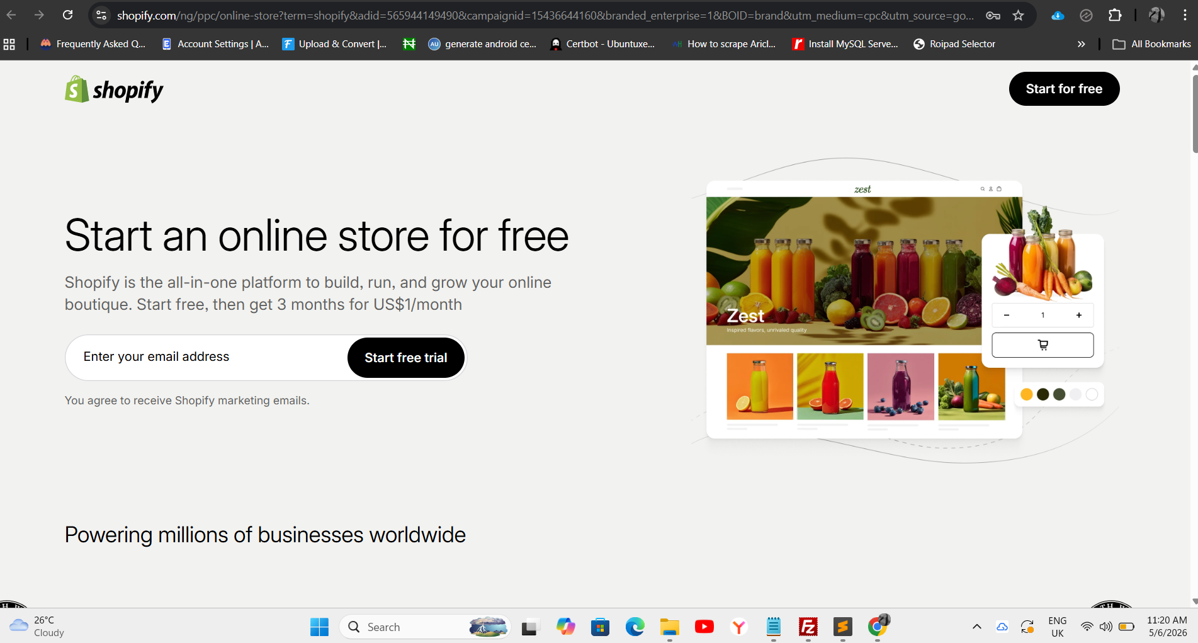
Task: Click the browser back arrow
Action: [11, 15]
